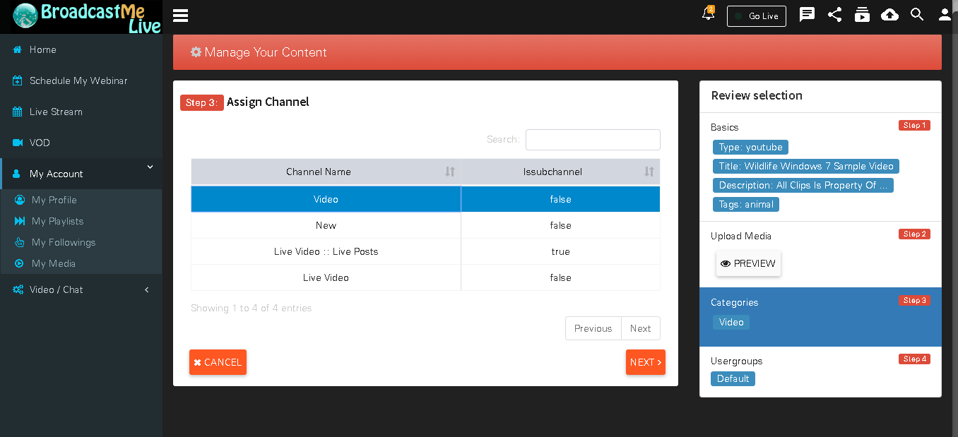The height and width of the screenshot is (437, 958).
Task: Click the Home house icon
Action: [18, 49]
